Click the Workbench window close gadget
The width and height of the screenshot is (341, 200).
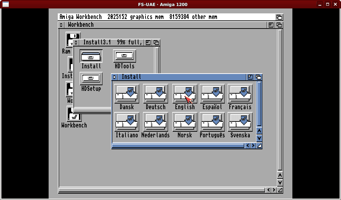[x=61, y=25]
